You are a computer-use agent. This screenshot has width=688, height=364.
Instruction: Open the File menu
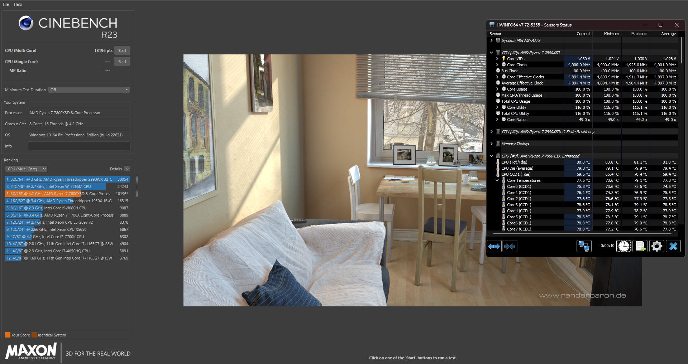[x=6, y=4]
